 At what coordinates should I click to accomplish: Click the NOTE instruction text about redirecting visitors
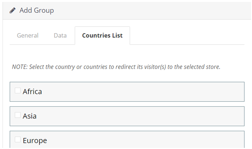[x=116, y=67]
